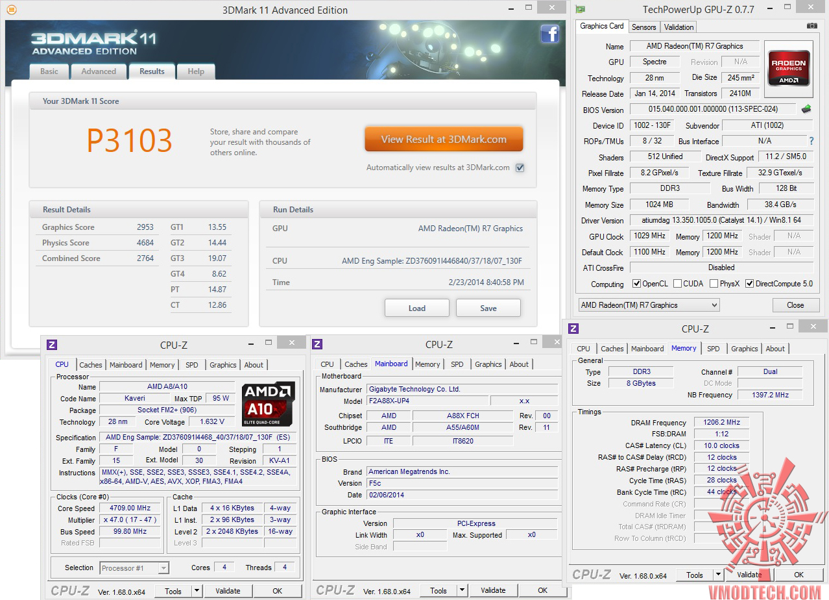This screenshot has width=829, height=600.
Task: Click GPU-Z screenshot camera icon
Action: pos(811,26)
